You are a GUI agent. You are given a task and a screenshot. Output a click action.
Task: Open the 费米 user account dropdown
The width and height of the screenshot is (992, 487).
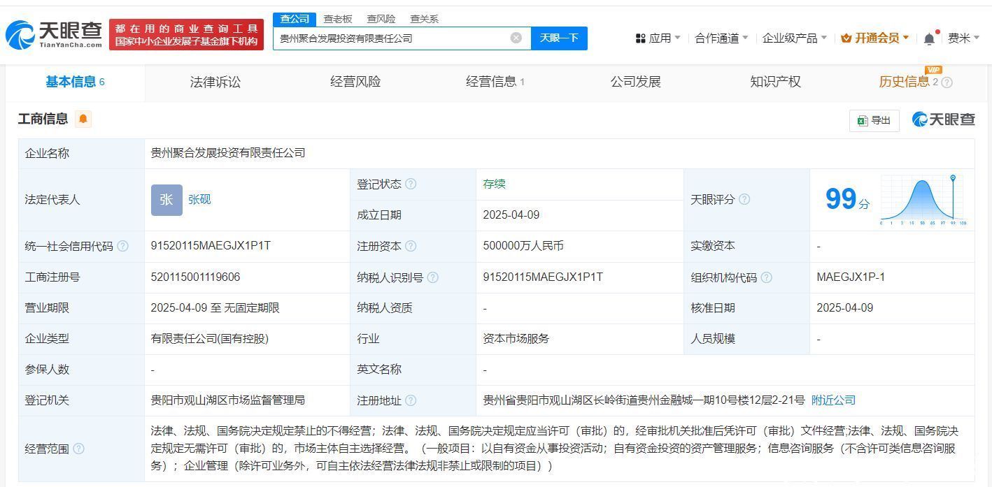pyautogui.click(x=963, y=38)
